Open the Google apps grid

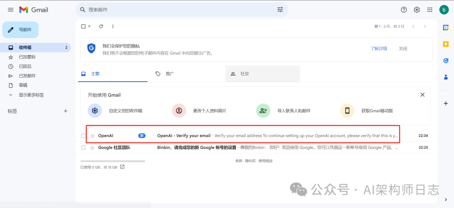pos(430,10)
